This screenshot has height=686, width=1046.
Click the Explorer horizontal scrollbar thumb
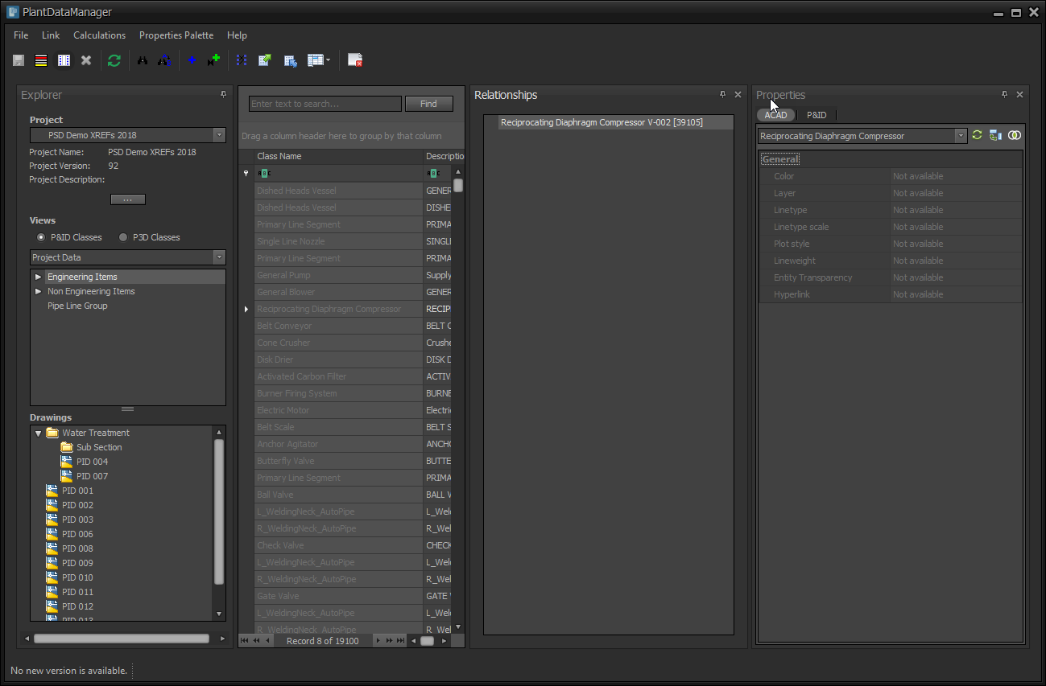[122, 639]
